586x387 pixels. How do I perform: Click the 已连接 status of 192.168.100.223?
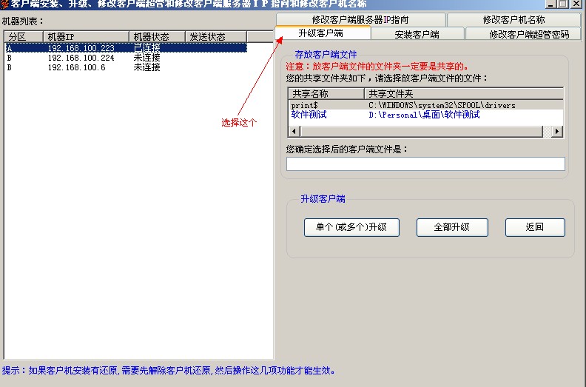point(147,48)
